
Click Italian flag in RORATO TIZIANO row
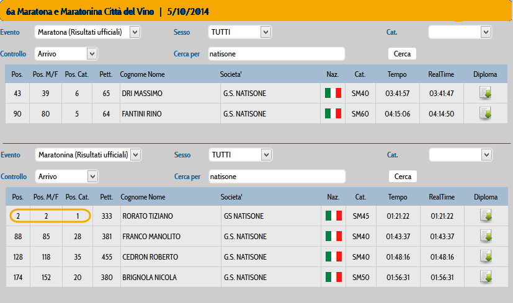(x=334, y=216)
